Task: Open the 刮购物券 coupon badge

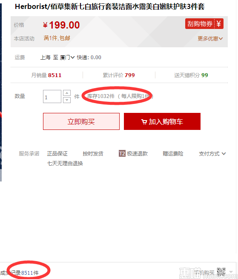Action: [204, 24]
